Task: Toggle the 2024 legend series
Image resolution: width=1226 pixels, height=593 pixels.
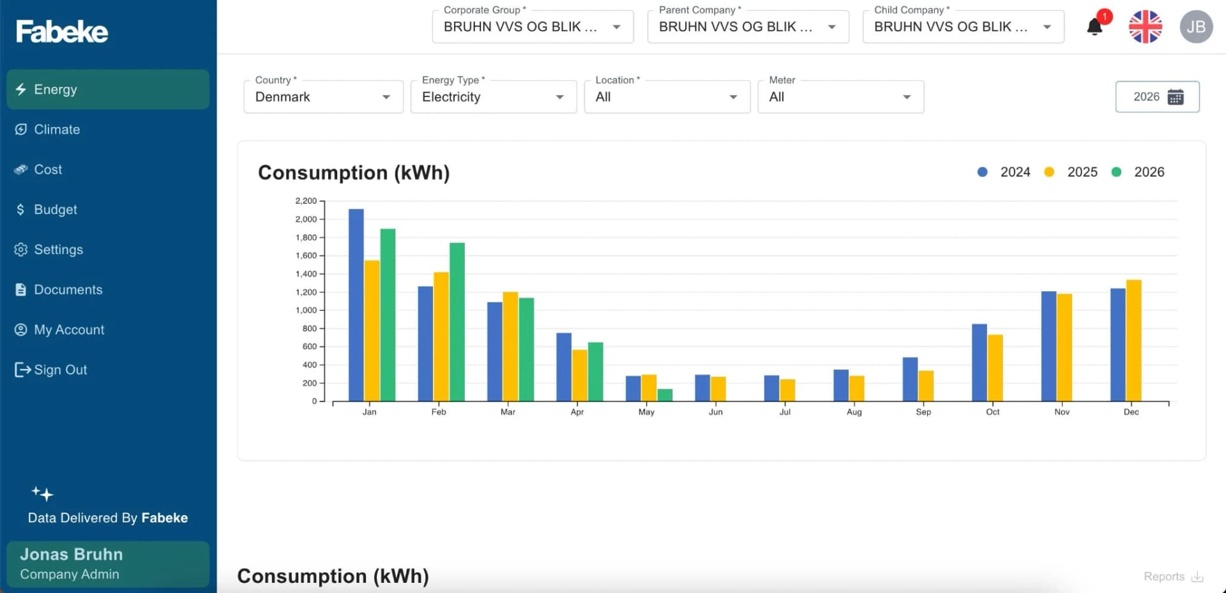Action: point(1004,172)
